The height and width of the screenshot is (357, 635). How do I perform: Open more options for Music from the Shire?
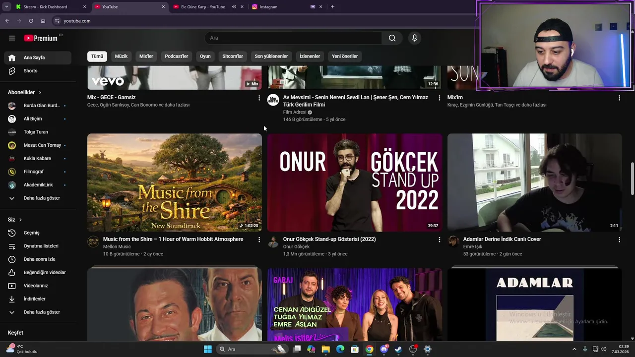259,240
